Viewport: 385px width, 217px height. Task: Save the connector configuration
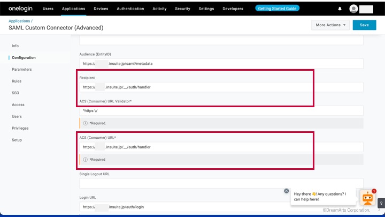(364, 25)
